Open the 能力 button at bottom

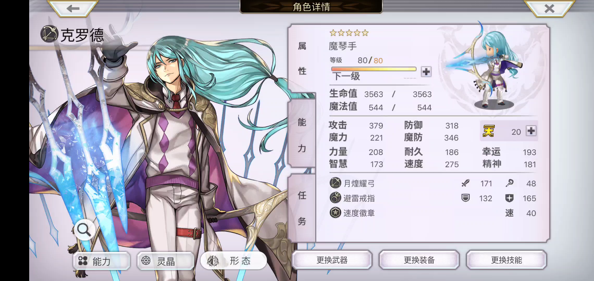coord(101,261)
